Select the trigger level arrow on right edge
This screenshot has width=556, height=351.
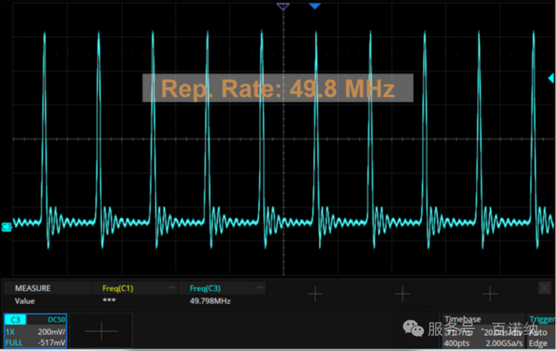point(551,78)
